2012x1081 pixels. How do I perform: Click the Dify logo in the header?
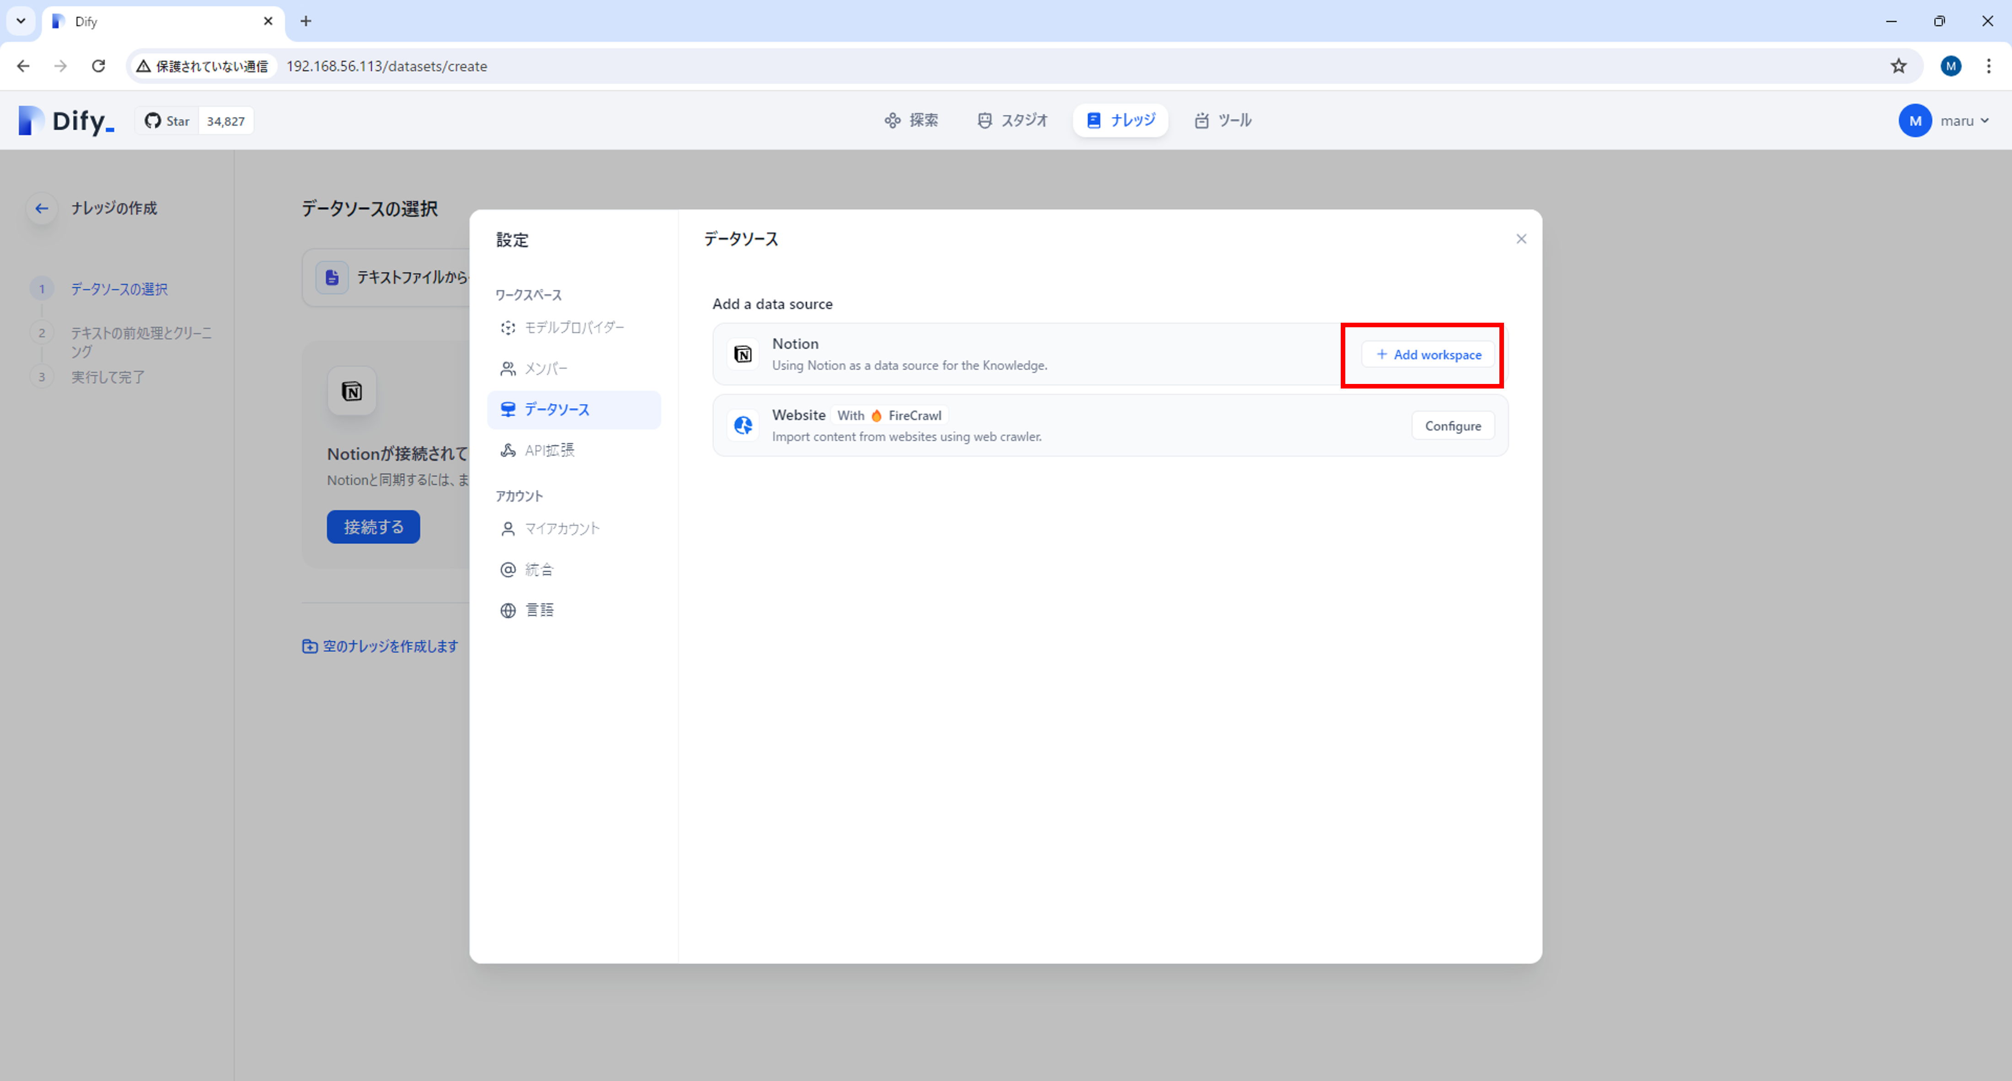(x=66, y=121)
